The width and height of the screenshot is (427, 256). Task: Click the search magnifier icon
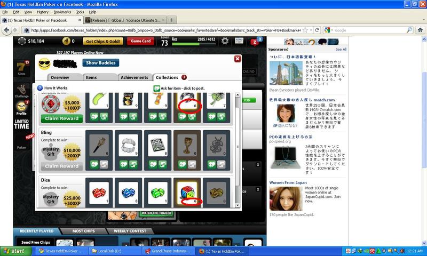click(409, 30)
